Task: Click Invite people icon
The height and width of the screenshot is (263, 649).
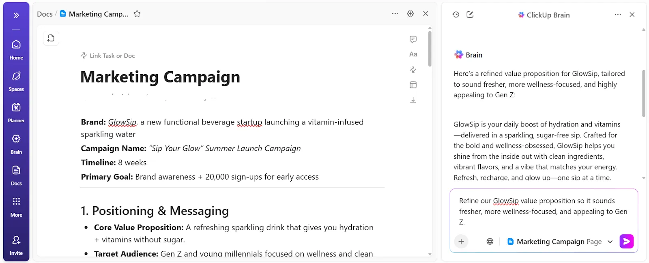Action: (16, 245)
